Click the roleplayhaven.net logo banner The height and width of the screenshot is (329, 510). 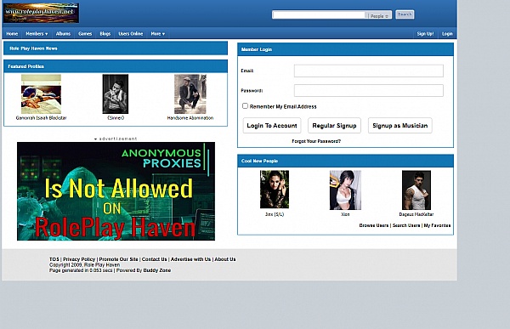[x=41, y=13]
